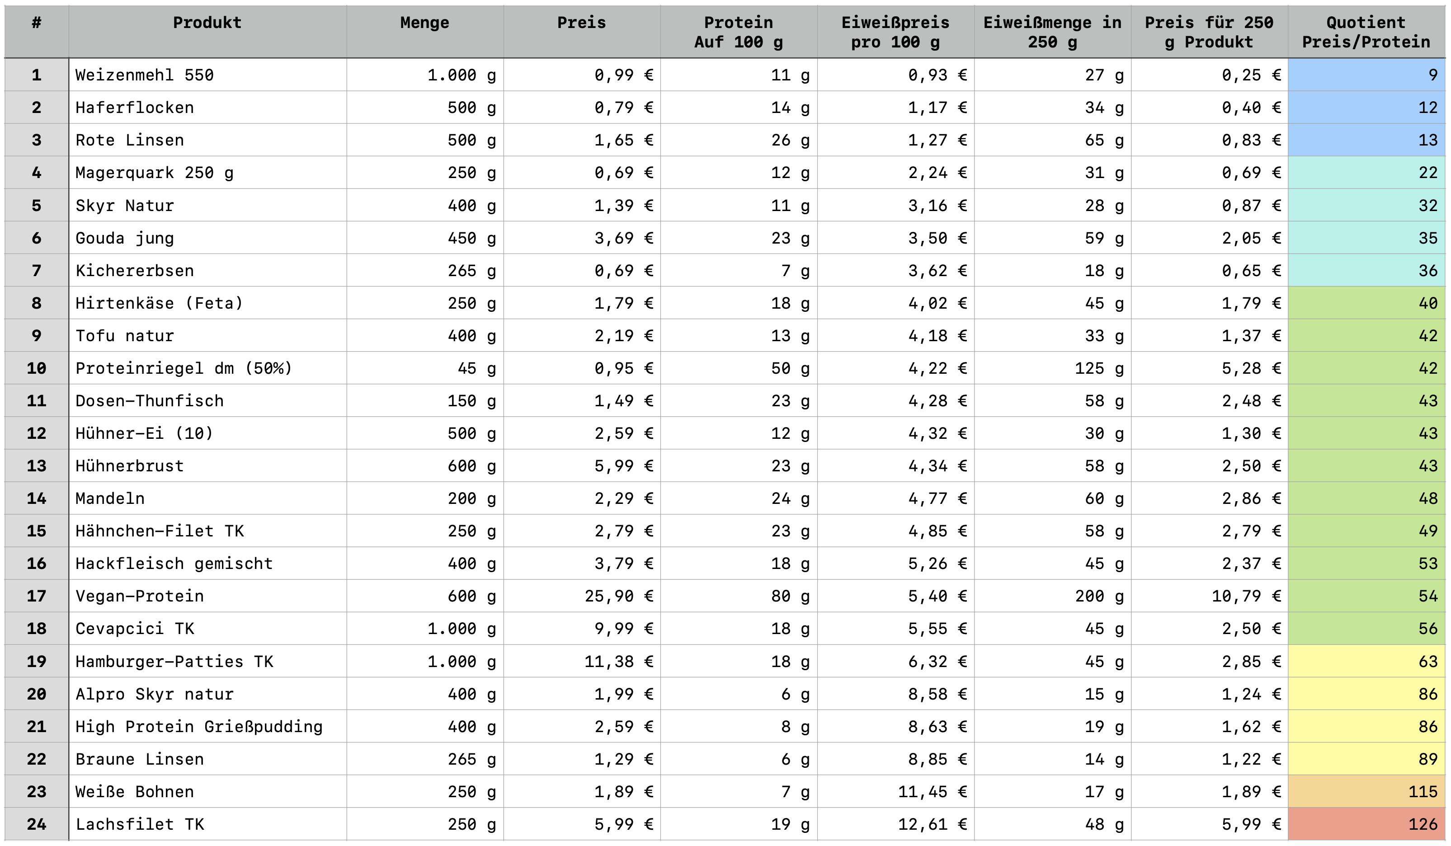This screenshot has width=1451, height=846.
Task: Click the orange quotient cell showing 115
Action: (1366, 791)
